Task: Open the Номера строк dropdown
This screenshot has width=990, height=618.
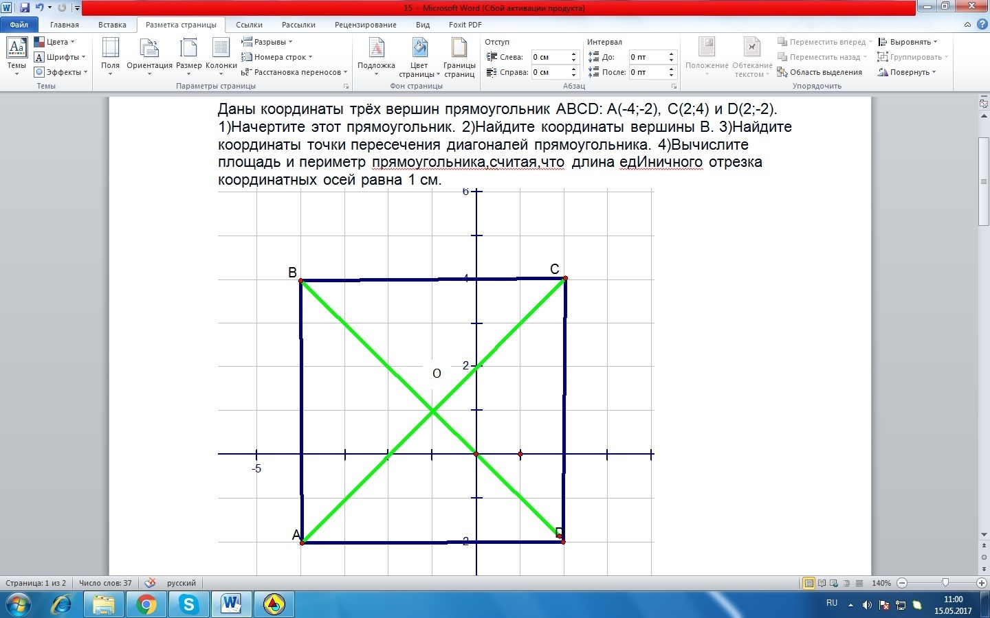Action: [x=277, y=57]
